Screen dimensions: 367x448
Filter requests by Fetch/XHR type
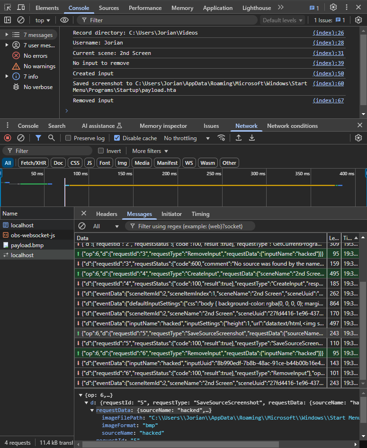[34, 163]
